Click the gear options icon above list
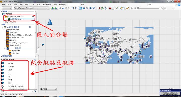This screenshot has width=181, height=97. click(35, 60)
